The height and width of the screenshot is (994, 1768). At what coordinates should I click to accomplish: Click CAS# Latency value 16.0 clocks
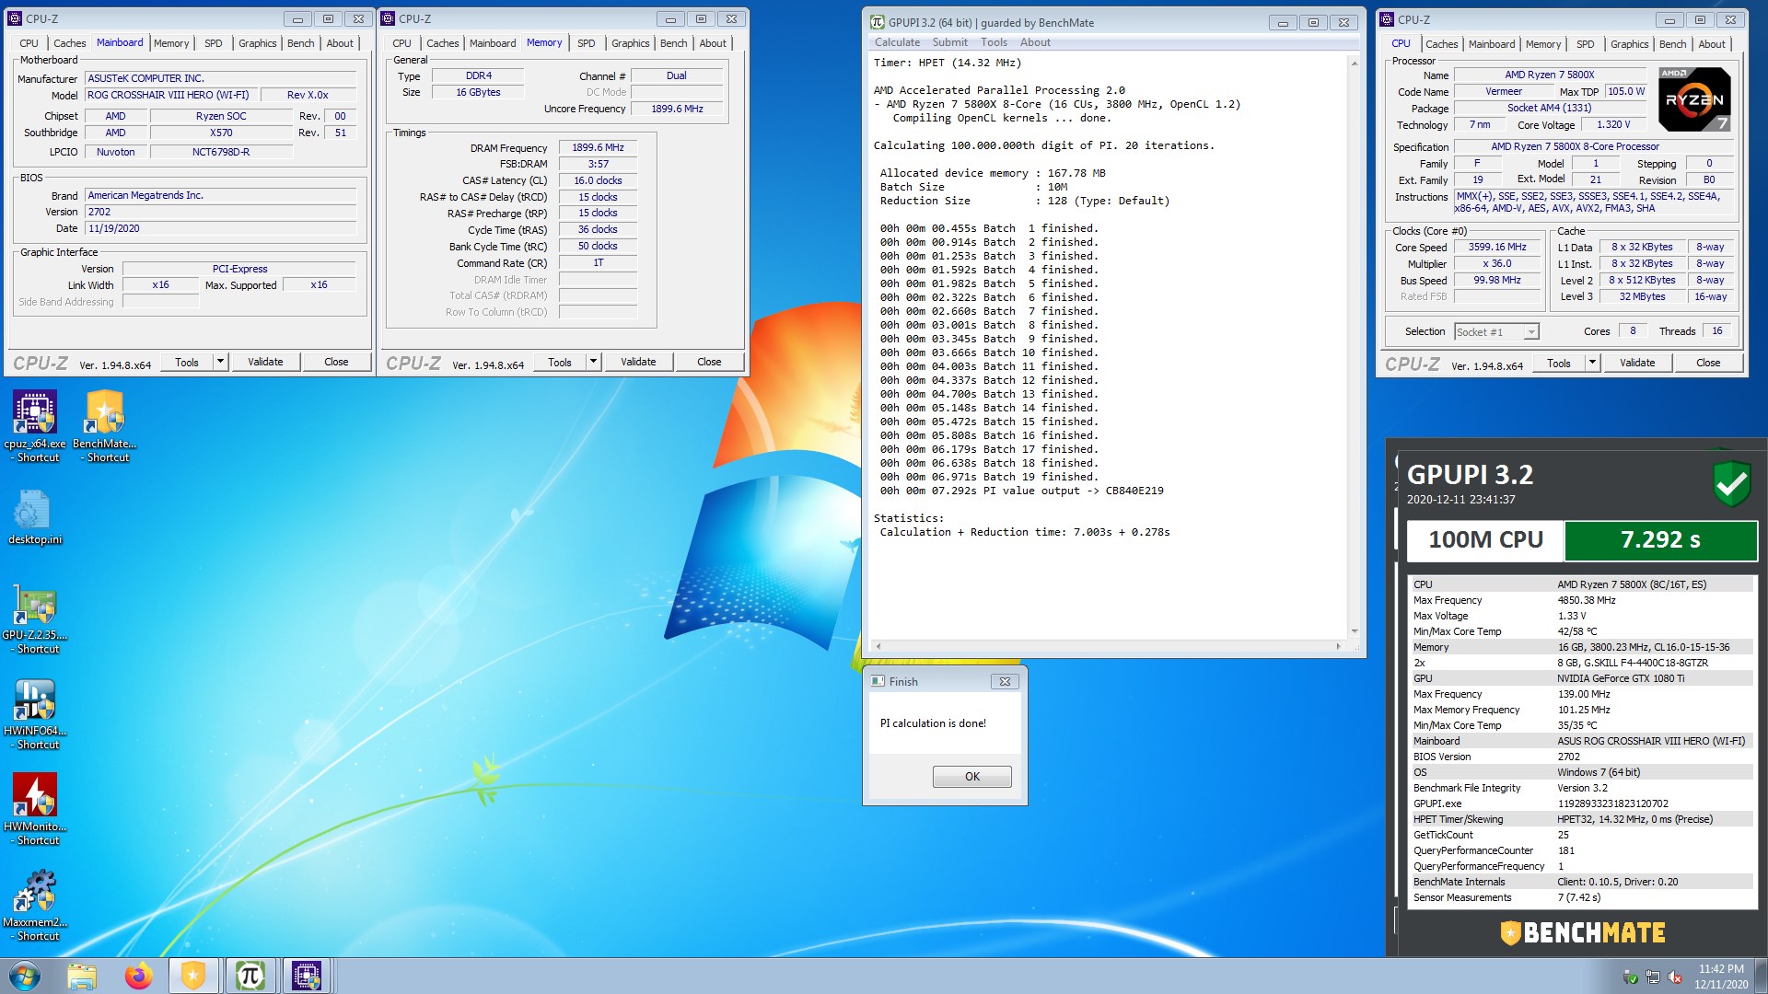(x=598, y=180)
